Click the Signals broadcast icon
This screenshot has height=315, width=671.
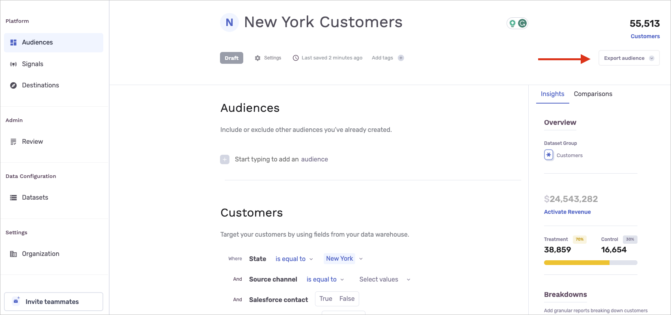click(13, 64)
